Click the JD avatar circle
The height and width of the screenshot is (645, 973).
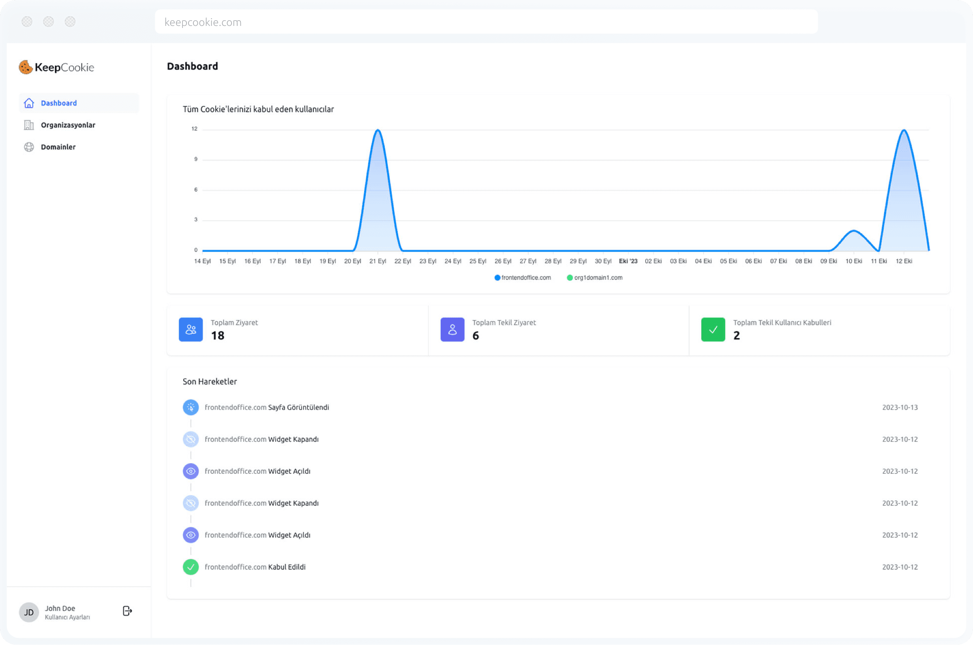pos(29,612)
